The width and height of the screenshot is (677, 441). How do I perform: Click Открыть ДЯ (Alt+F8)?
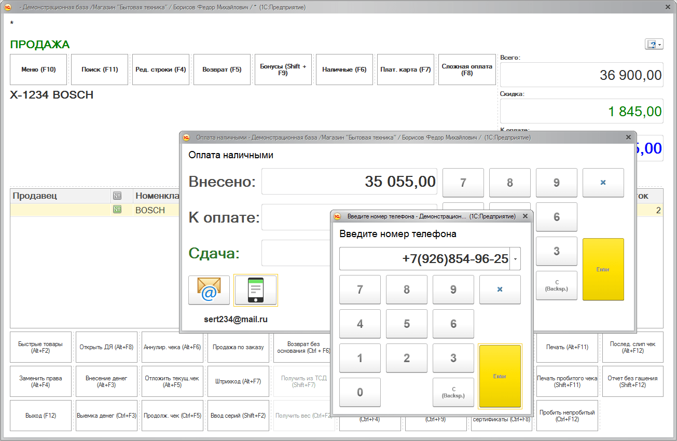(x=106, y=347)
